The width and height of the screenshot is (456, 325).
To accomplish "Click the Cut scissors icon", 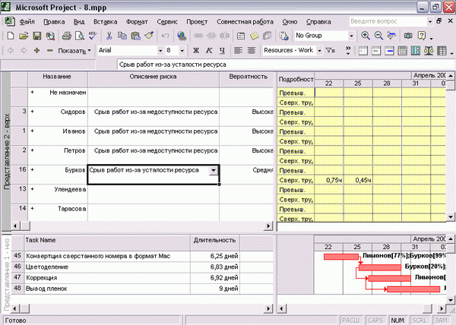I will [109, 36].
